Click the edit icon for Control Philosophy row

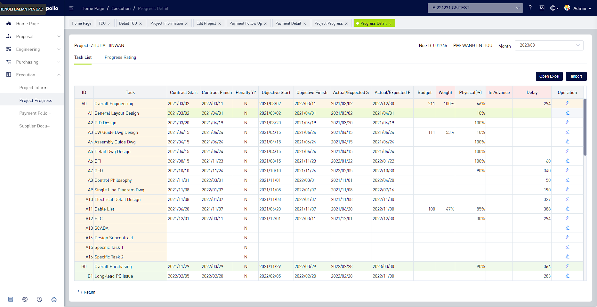pos(567,180)
